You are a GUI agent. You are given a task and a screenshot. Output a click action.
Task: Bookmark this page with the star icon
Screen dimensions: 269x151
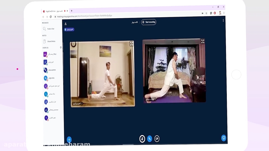pos(206,13)
